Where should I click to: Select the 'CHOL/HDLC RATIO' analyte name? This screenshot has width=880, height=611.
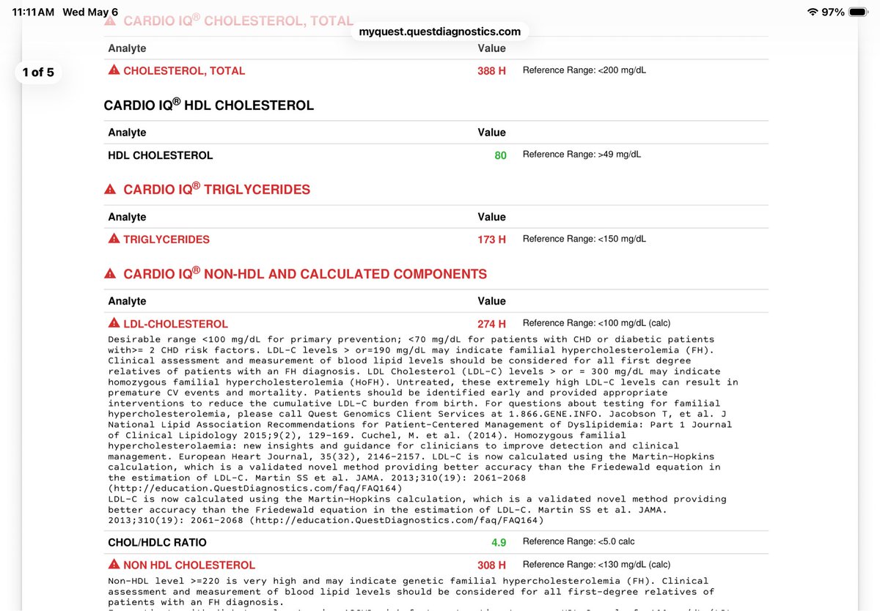pyautogui.click(x=157, y=543)
